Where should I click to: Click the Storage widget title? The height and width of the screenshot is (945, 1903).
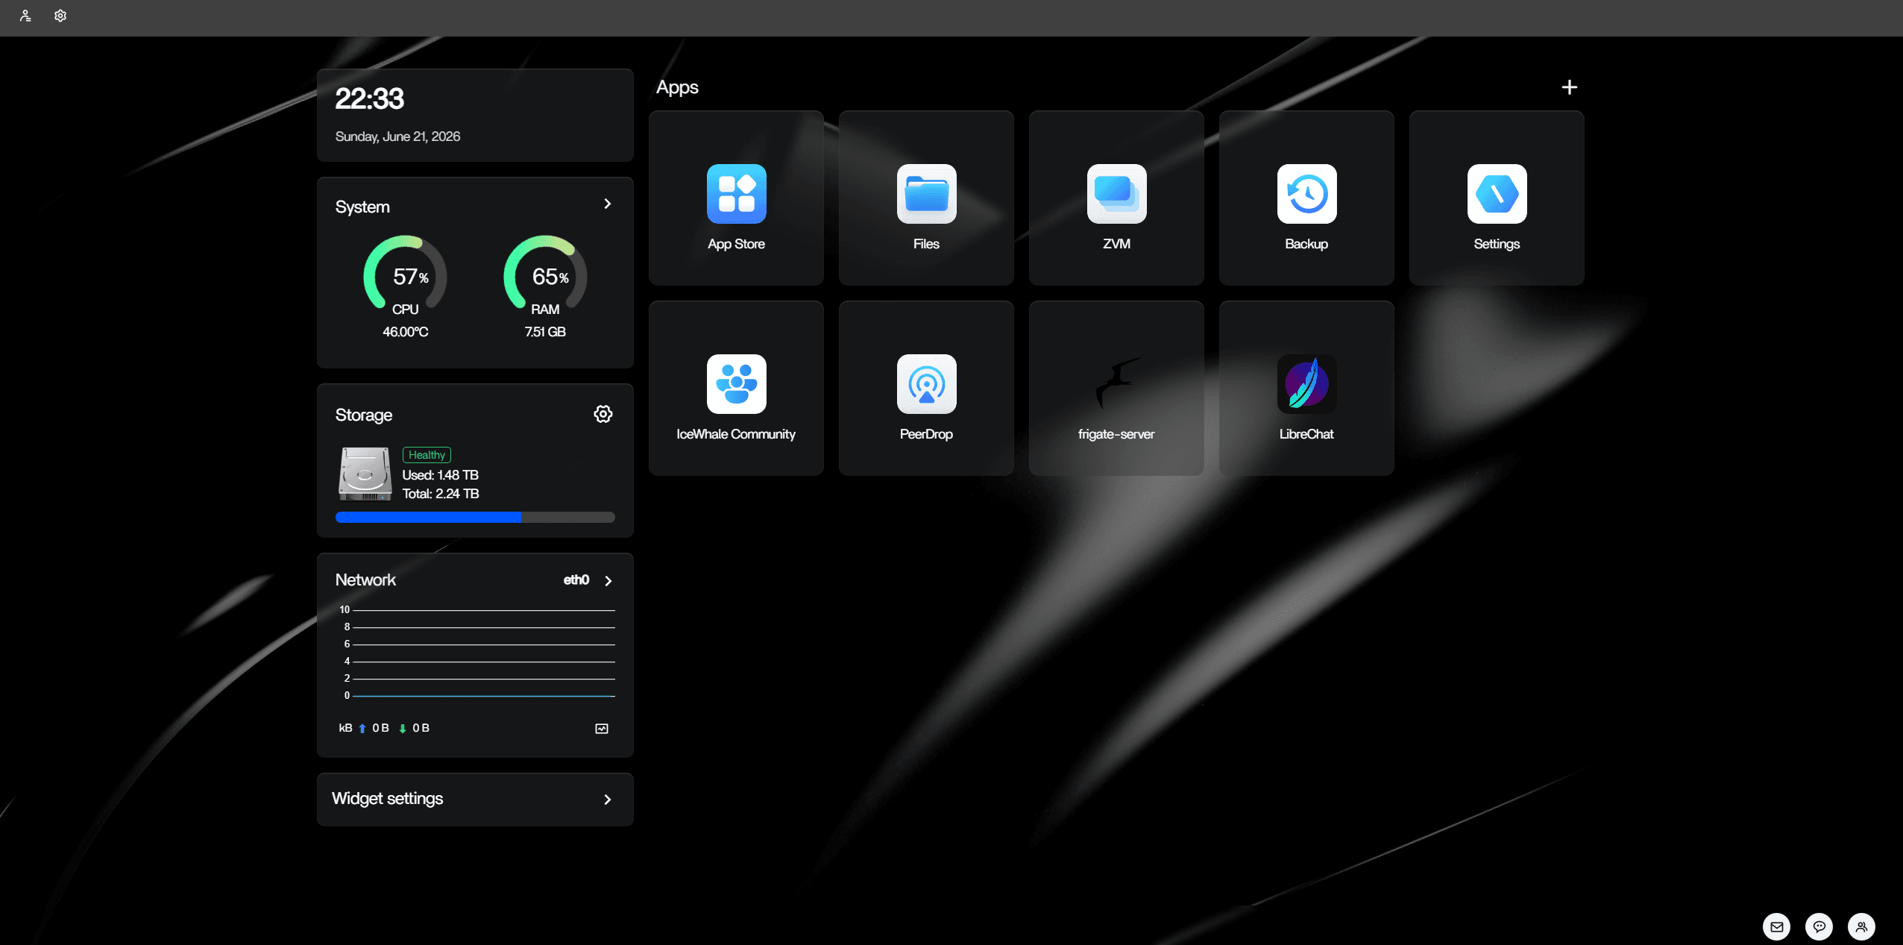(x=363, y=415)
